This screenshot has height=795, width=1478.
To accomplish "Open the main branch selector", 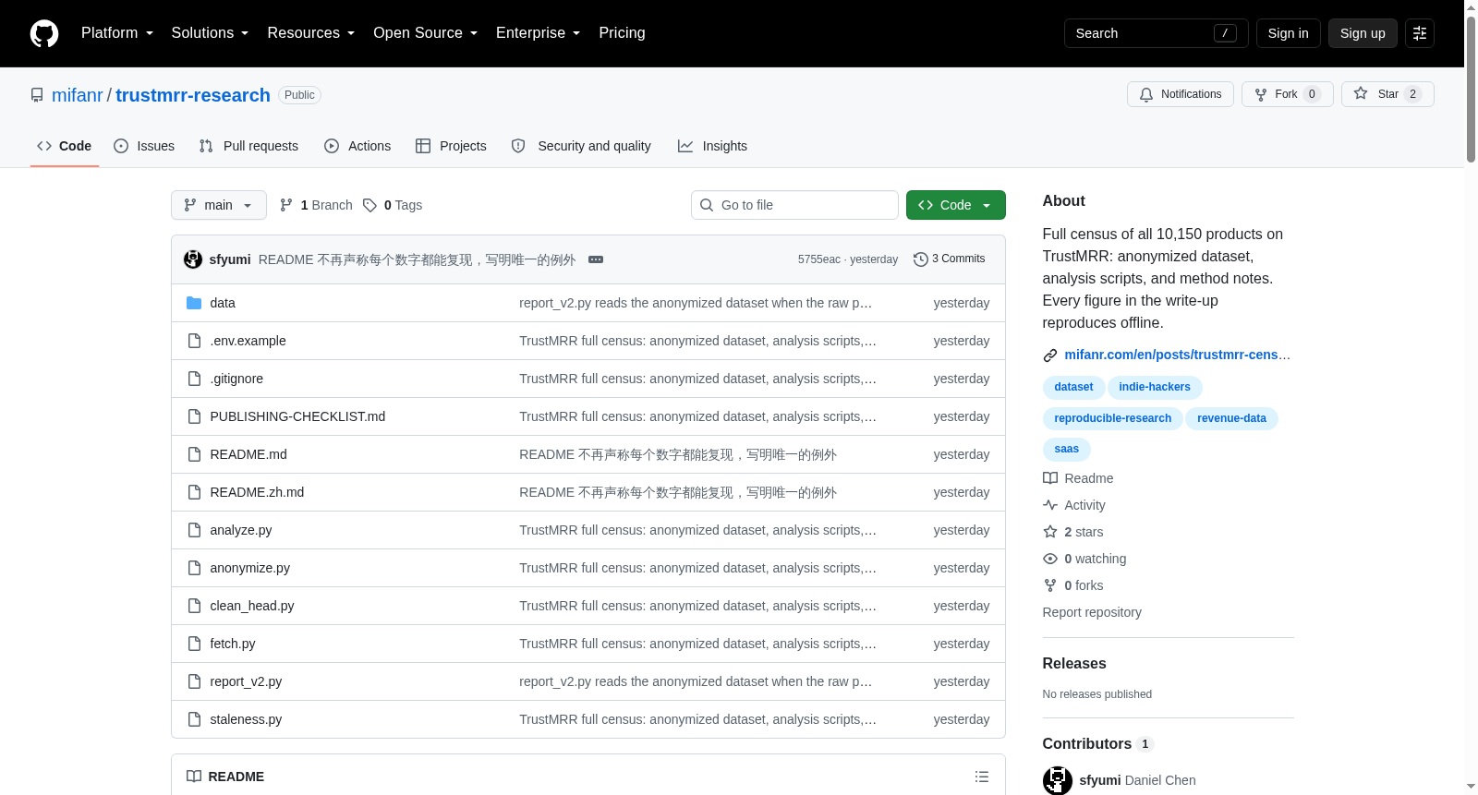I will 219,205.
